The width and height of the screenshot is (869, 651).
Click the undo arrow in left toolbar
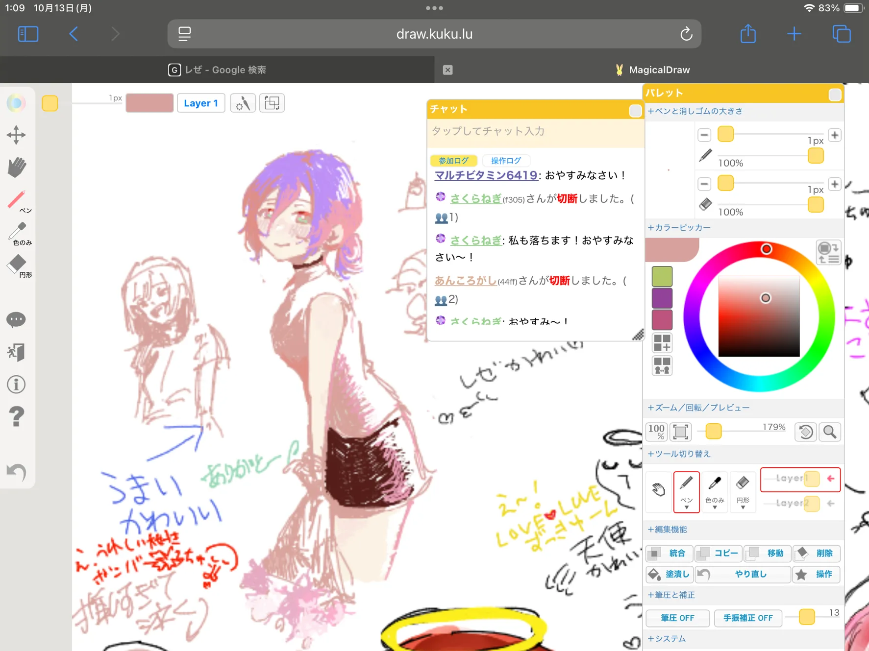pos(16,472)
